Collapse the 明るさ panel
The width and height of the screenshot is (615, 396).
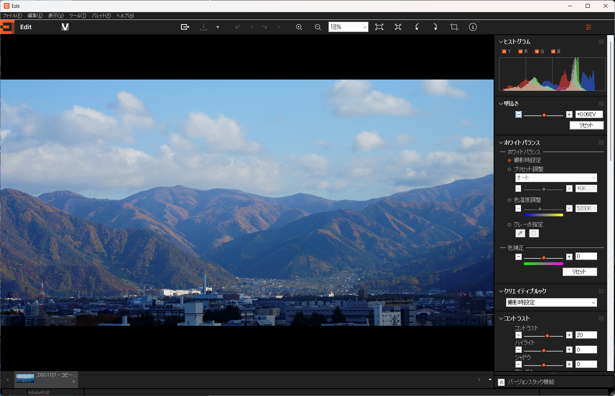tap(501, 104)
